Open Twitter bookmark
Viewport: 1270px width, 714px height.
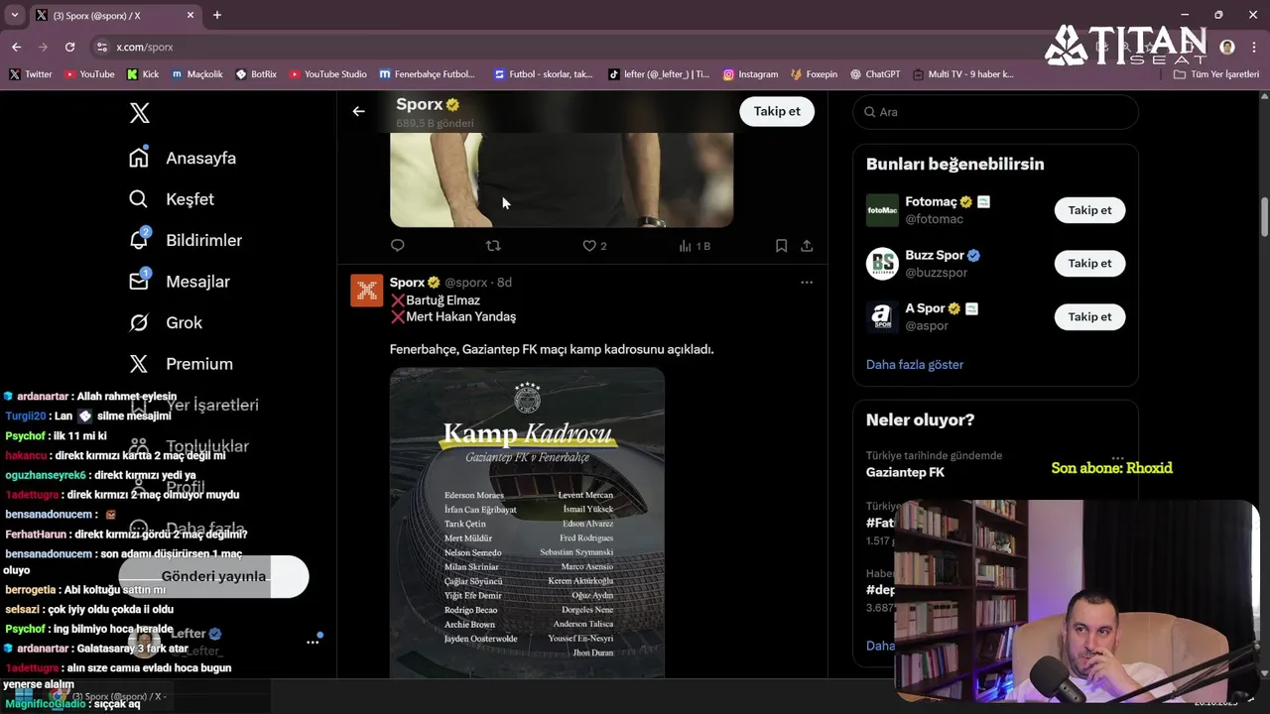coord(31,74)
